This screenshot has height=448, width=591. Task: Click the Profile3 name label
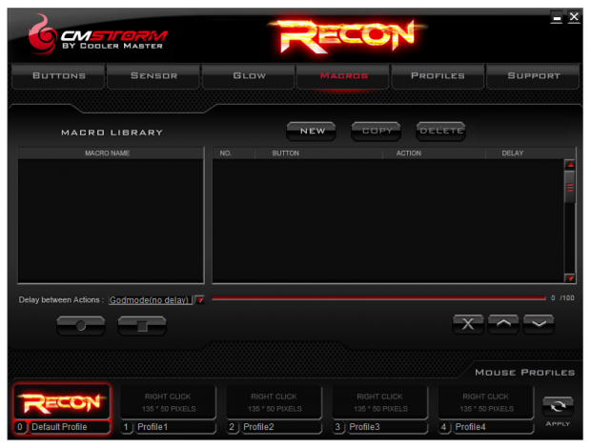[x=387, y=427]
